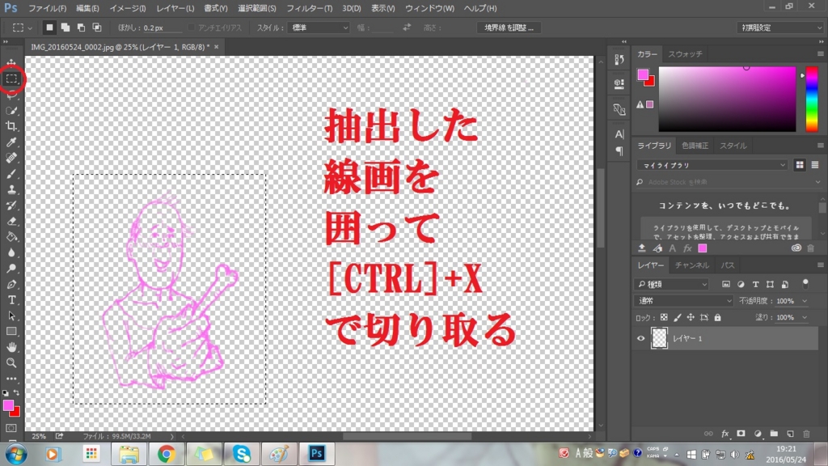
Task: Switch to the 色調補正 tab
Action: [695, 146]
